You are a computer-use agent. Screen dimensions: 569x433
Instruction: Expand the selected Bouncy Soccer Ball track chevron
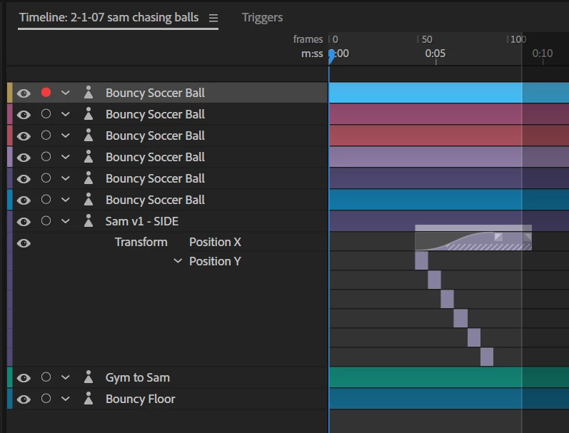coord(65,93)
